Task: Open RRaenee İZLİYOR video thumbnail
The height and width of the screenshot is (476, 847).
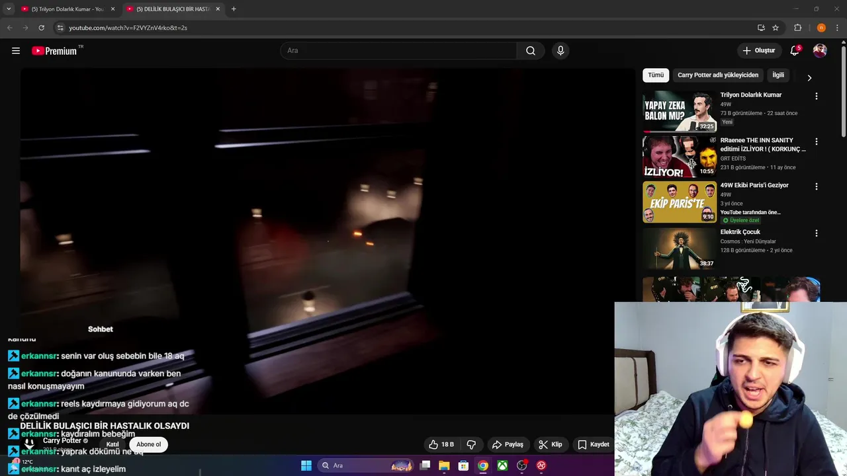Action: (680, 157)
